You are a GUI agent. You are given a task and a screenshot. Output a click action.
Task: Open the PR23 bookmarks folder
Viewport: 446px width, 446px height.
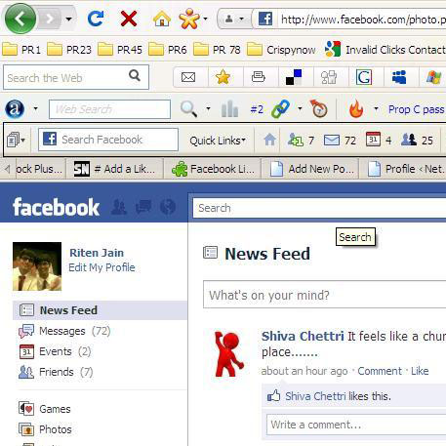pos(69,50)
